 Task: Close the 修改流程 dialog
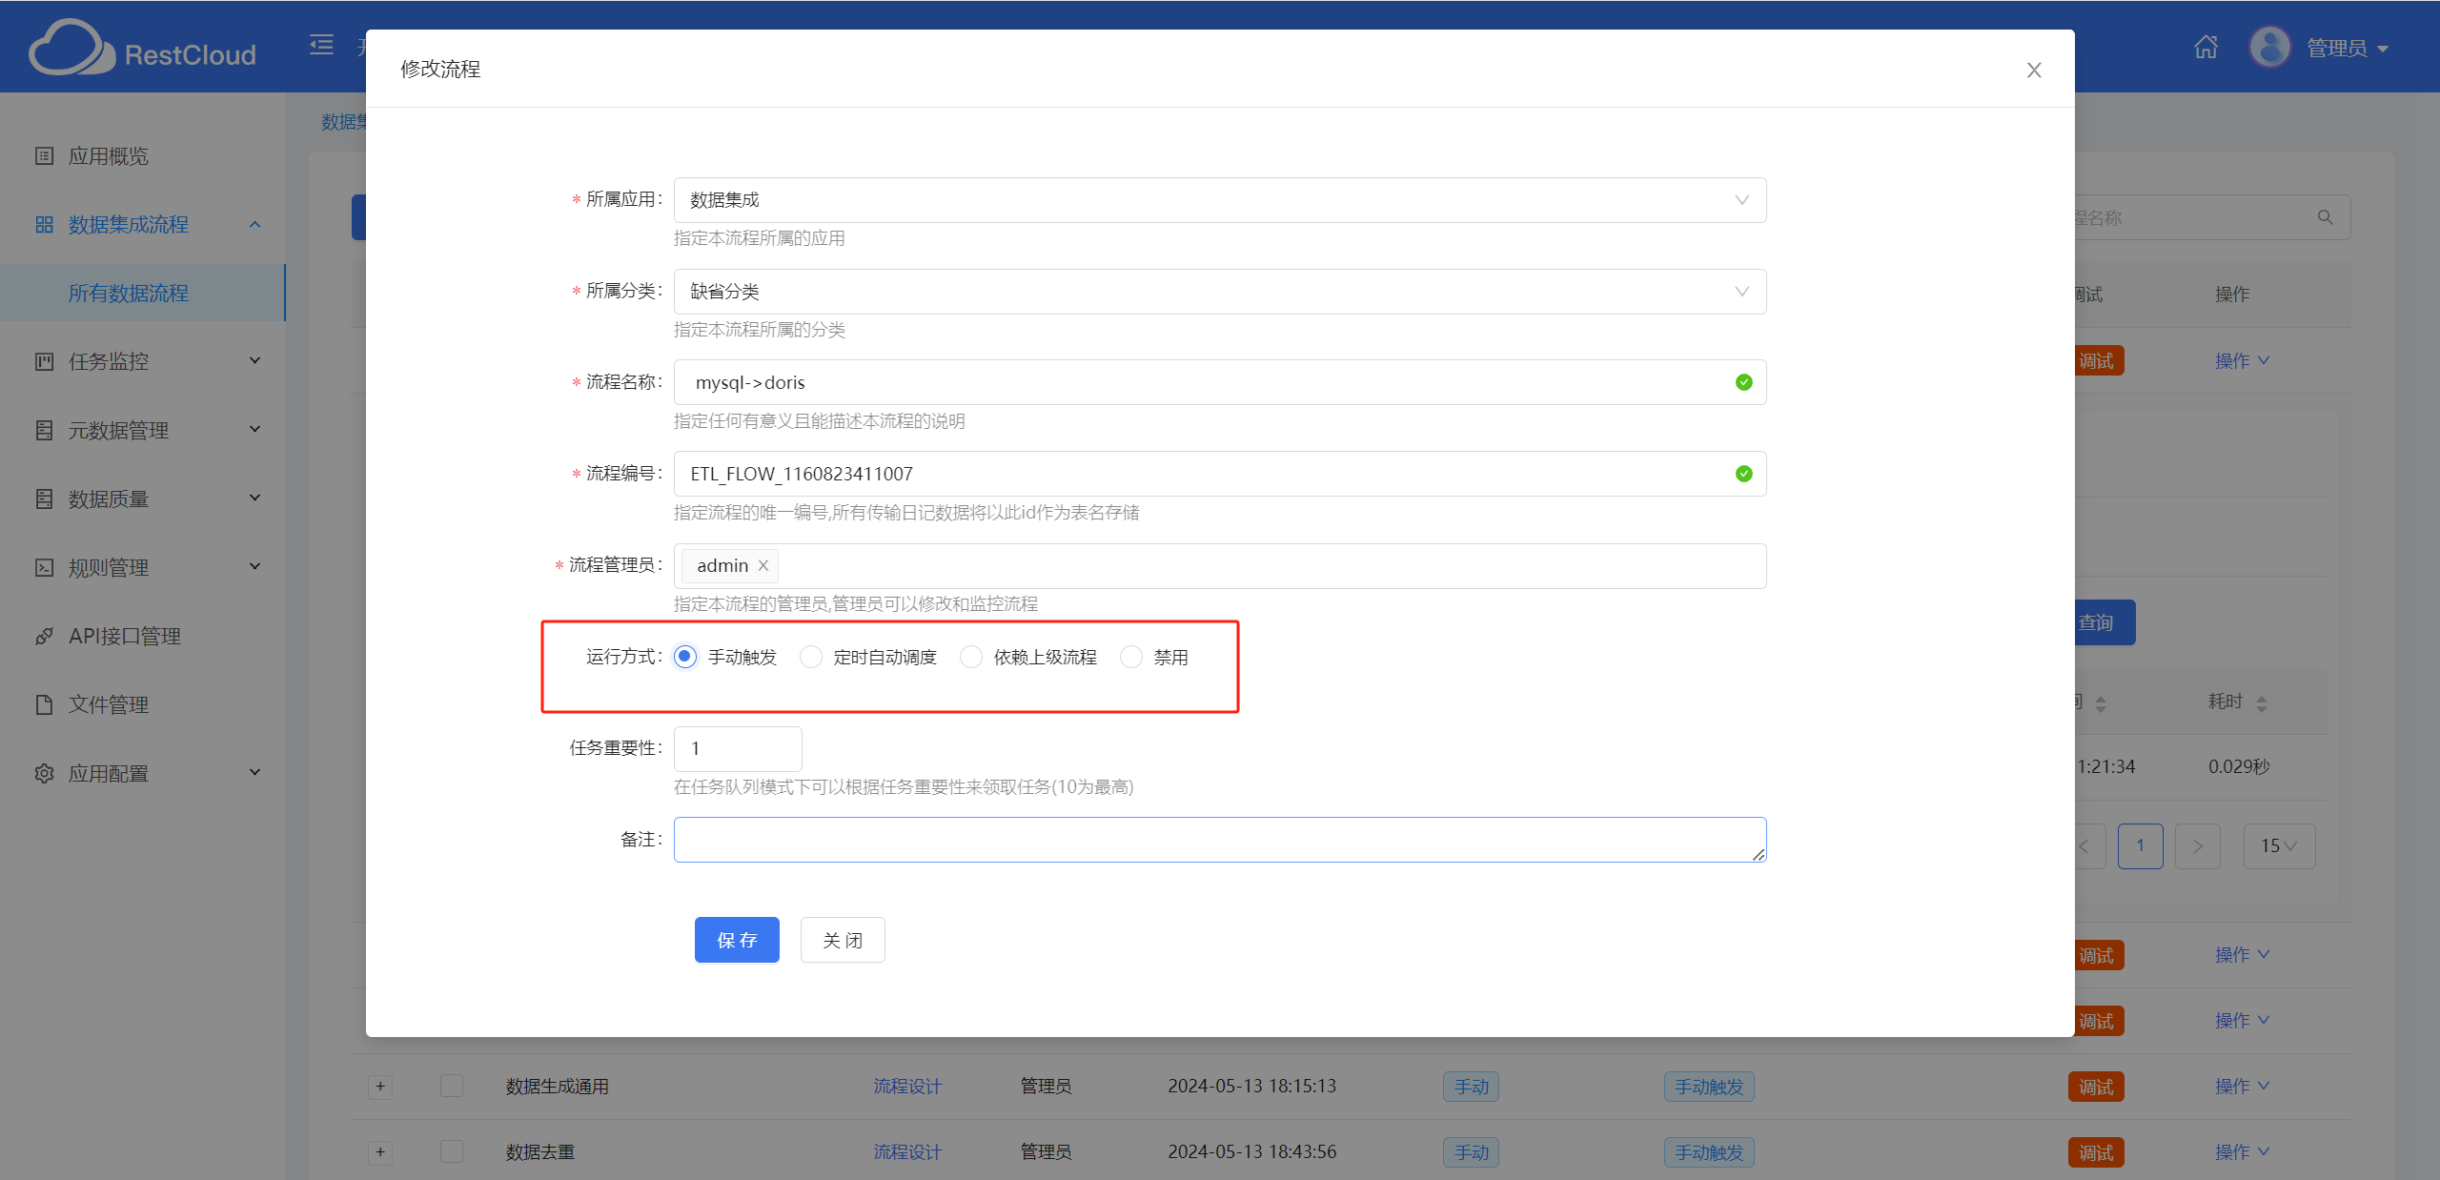point(2033,71)
